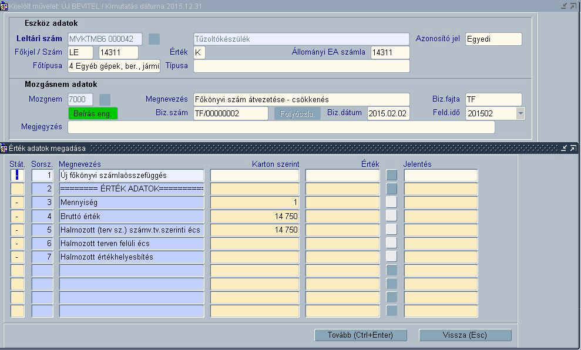
Task: Select the Bruttó érték row label
Action: click(132, 216)
